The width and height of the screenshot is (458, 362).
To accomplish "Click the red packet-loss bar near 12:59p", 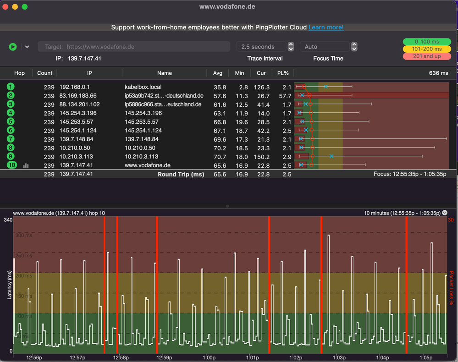I will click(157, 285).
